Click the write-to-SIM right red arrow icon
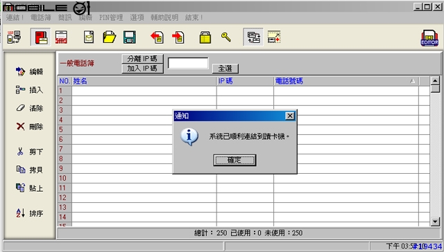 (x=178, y=37)
